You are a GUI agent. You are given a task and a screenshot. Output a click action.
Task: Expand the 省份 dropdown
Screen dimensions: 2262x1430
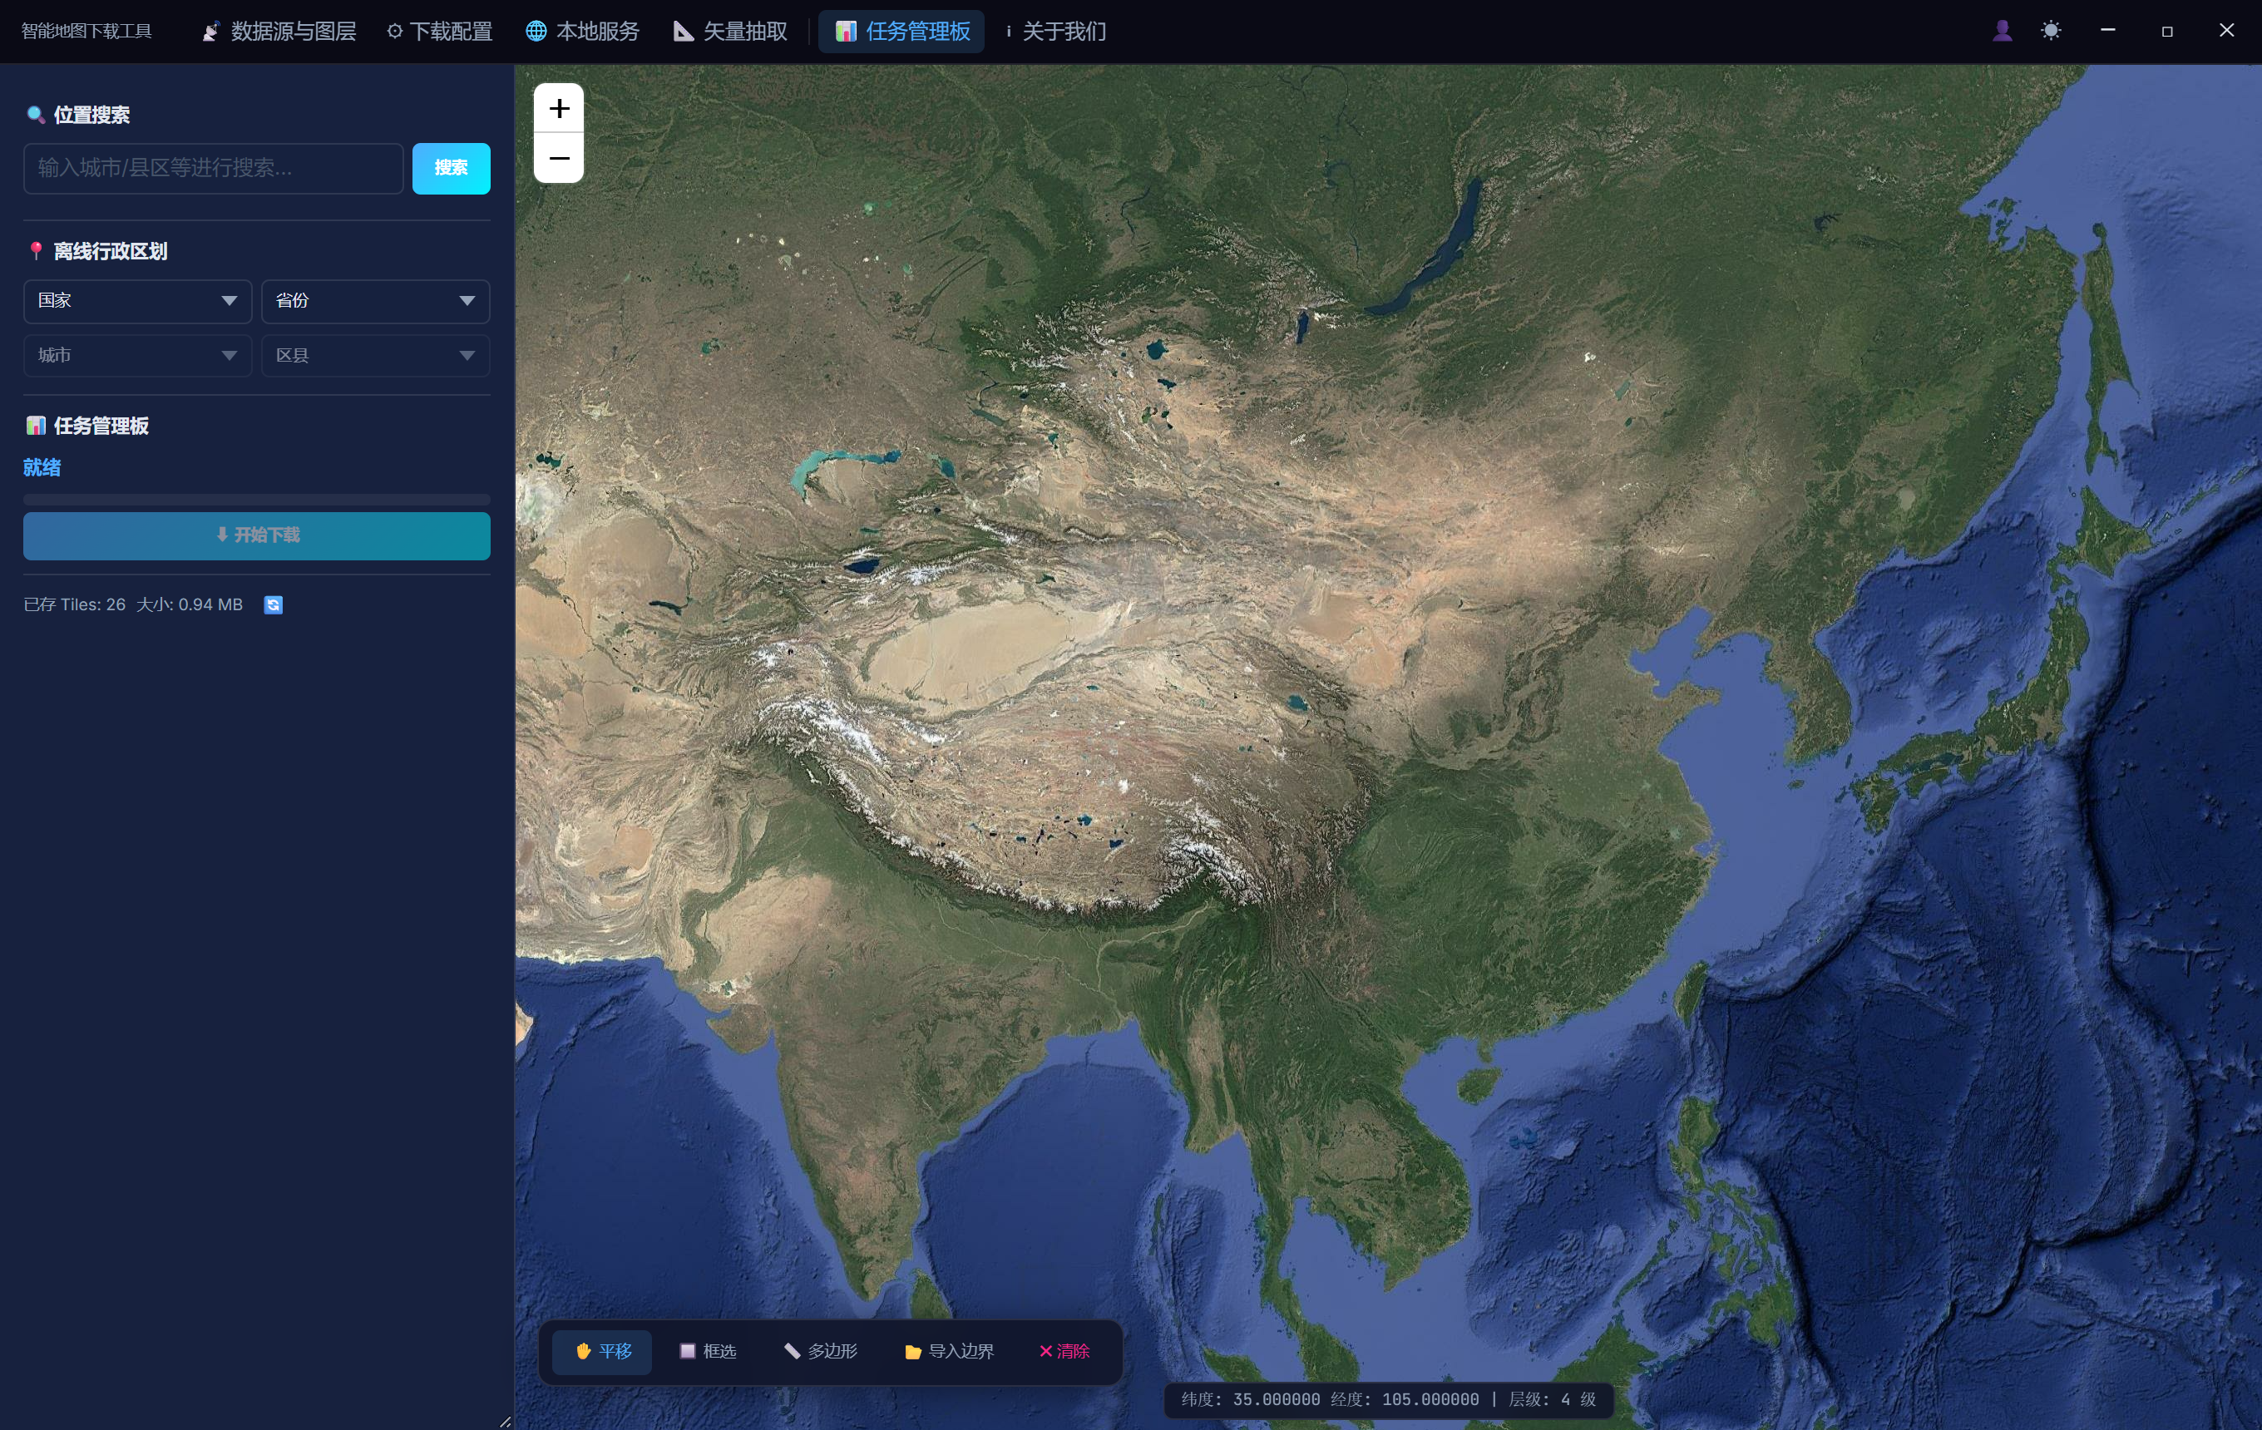pyautogui.click(x=376, y=302)
